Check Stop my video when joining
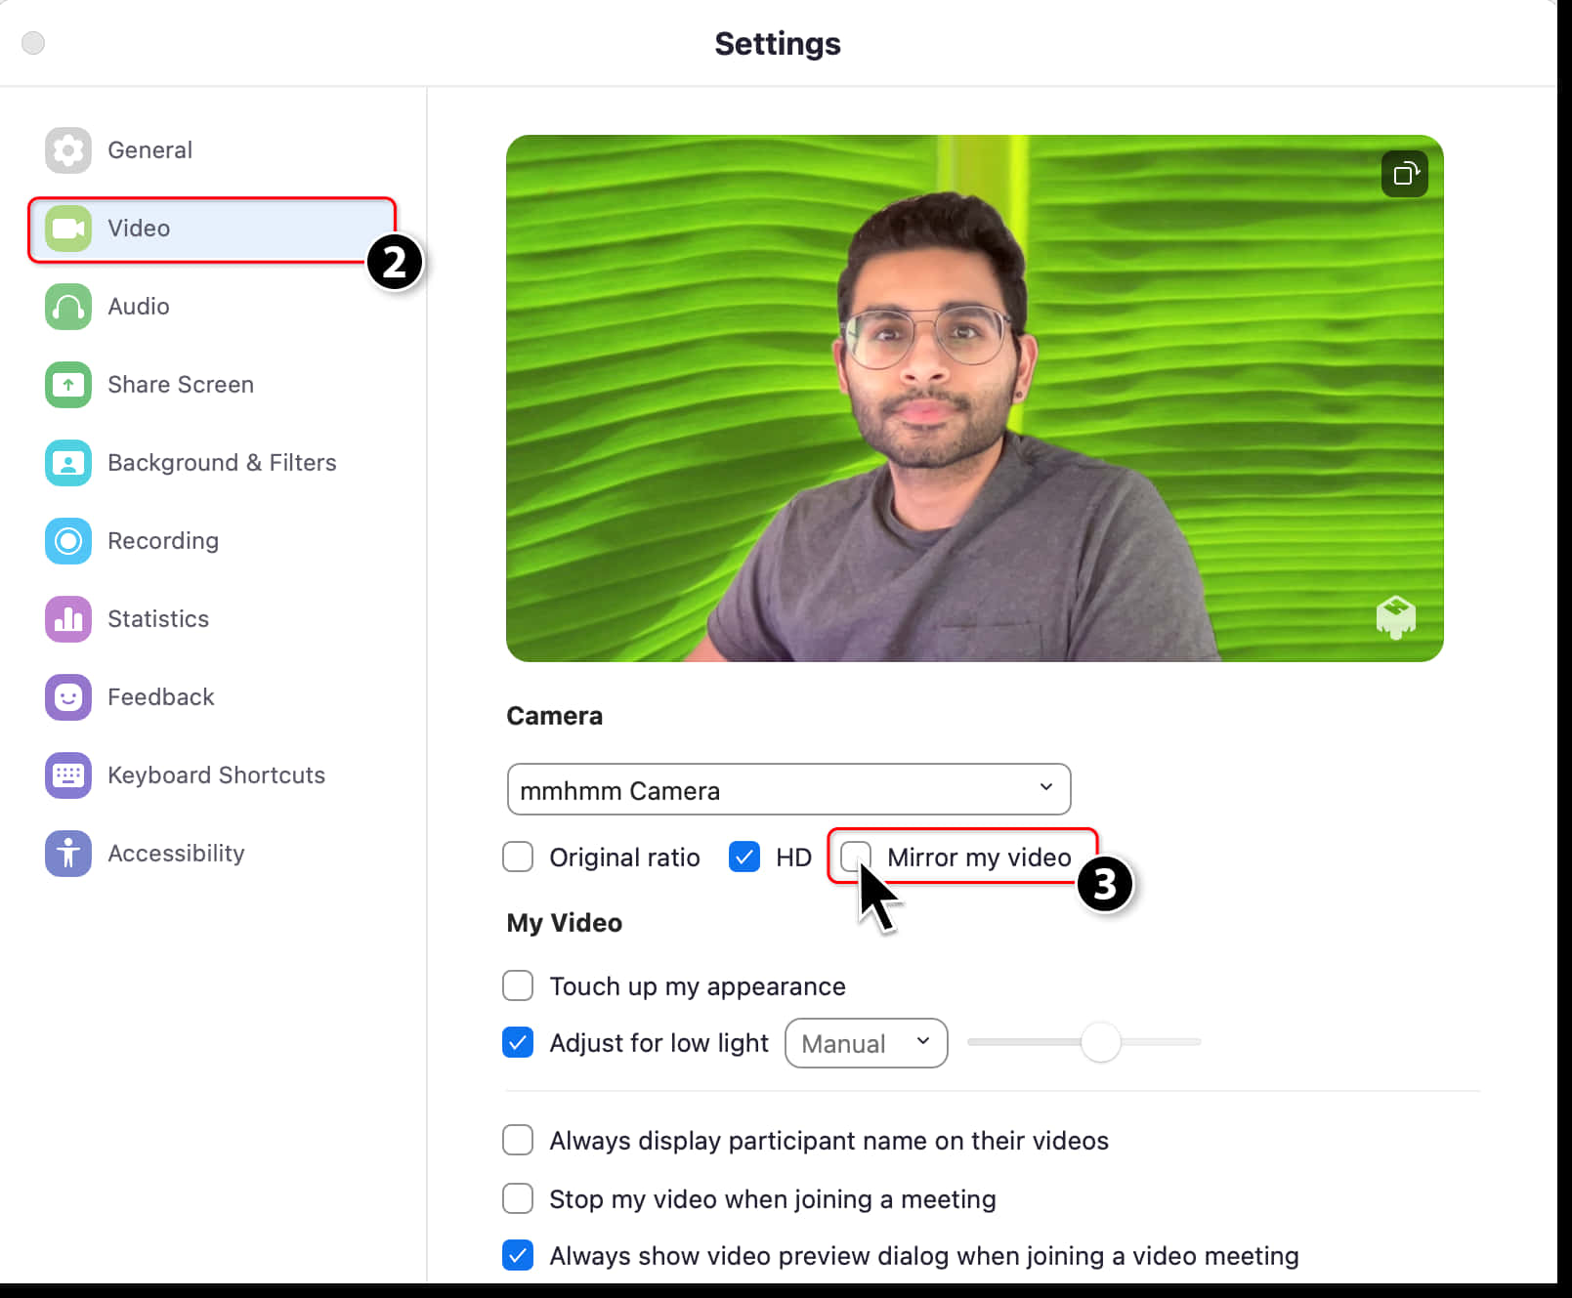1572x1298 pixels. [518, 1198]
